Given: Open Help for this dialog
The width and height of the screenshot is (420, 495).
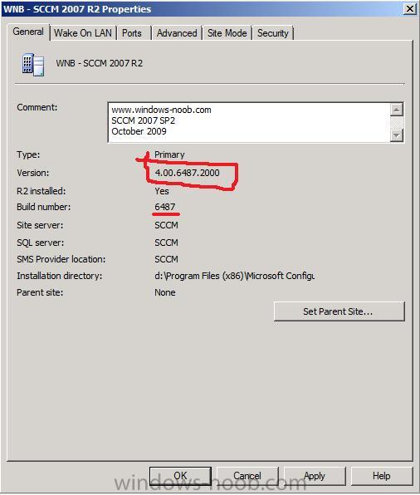Looking at the screenshot, I should [x=382, y=476].
